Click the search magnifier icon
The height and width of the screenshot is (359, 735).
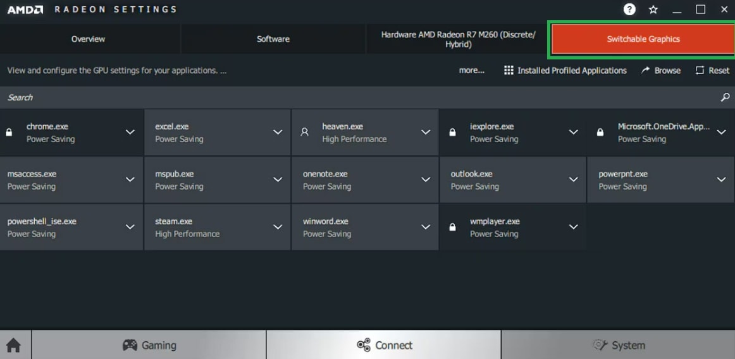[725, 97]
